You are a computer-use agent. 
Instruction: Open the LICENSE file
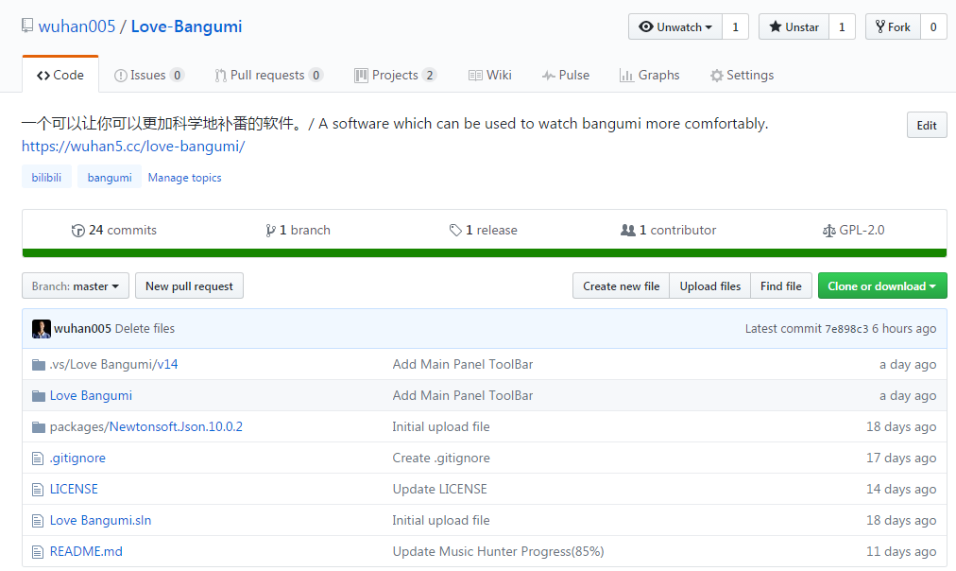tap(74, 490)
